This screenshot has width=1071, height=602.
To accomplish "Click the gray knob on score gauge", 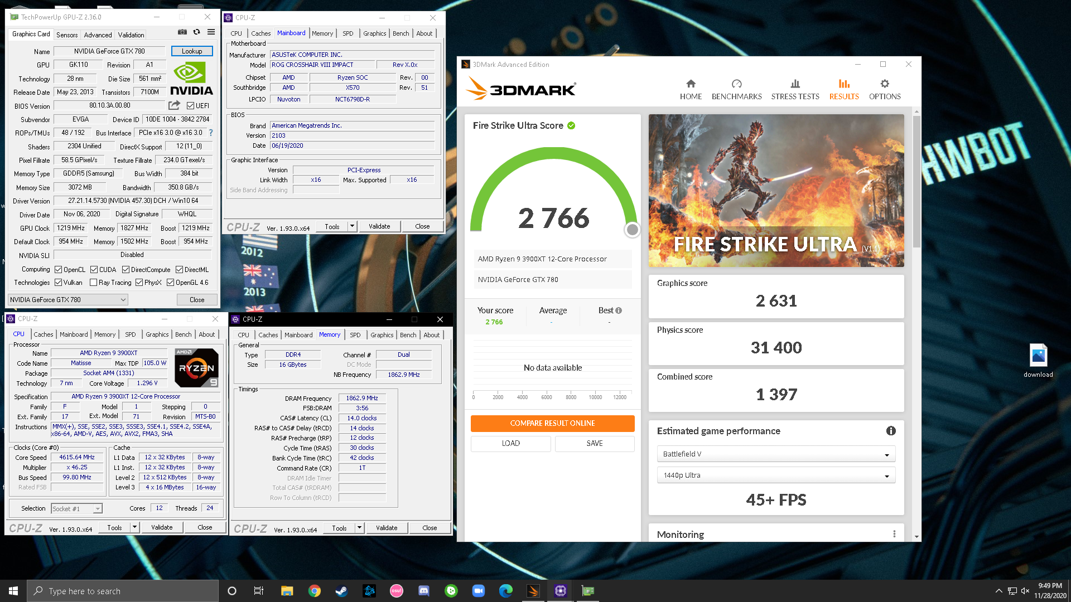I will point(632,230).
